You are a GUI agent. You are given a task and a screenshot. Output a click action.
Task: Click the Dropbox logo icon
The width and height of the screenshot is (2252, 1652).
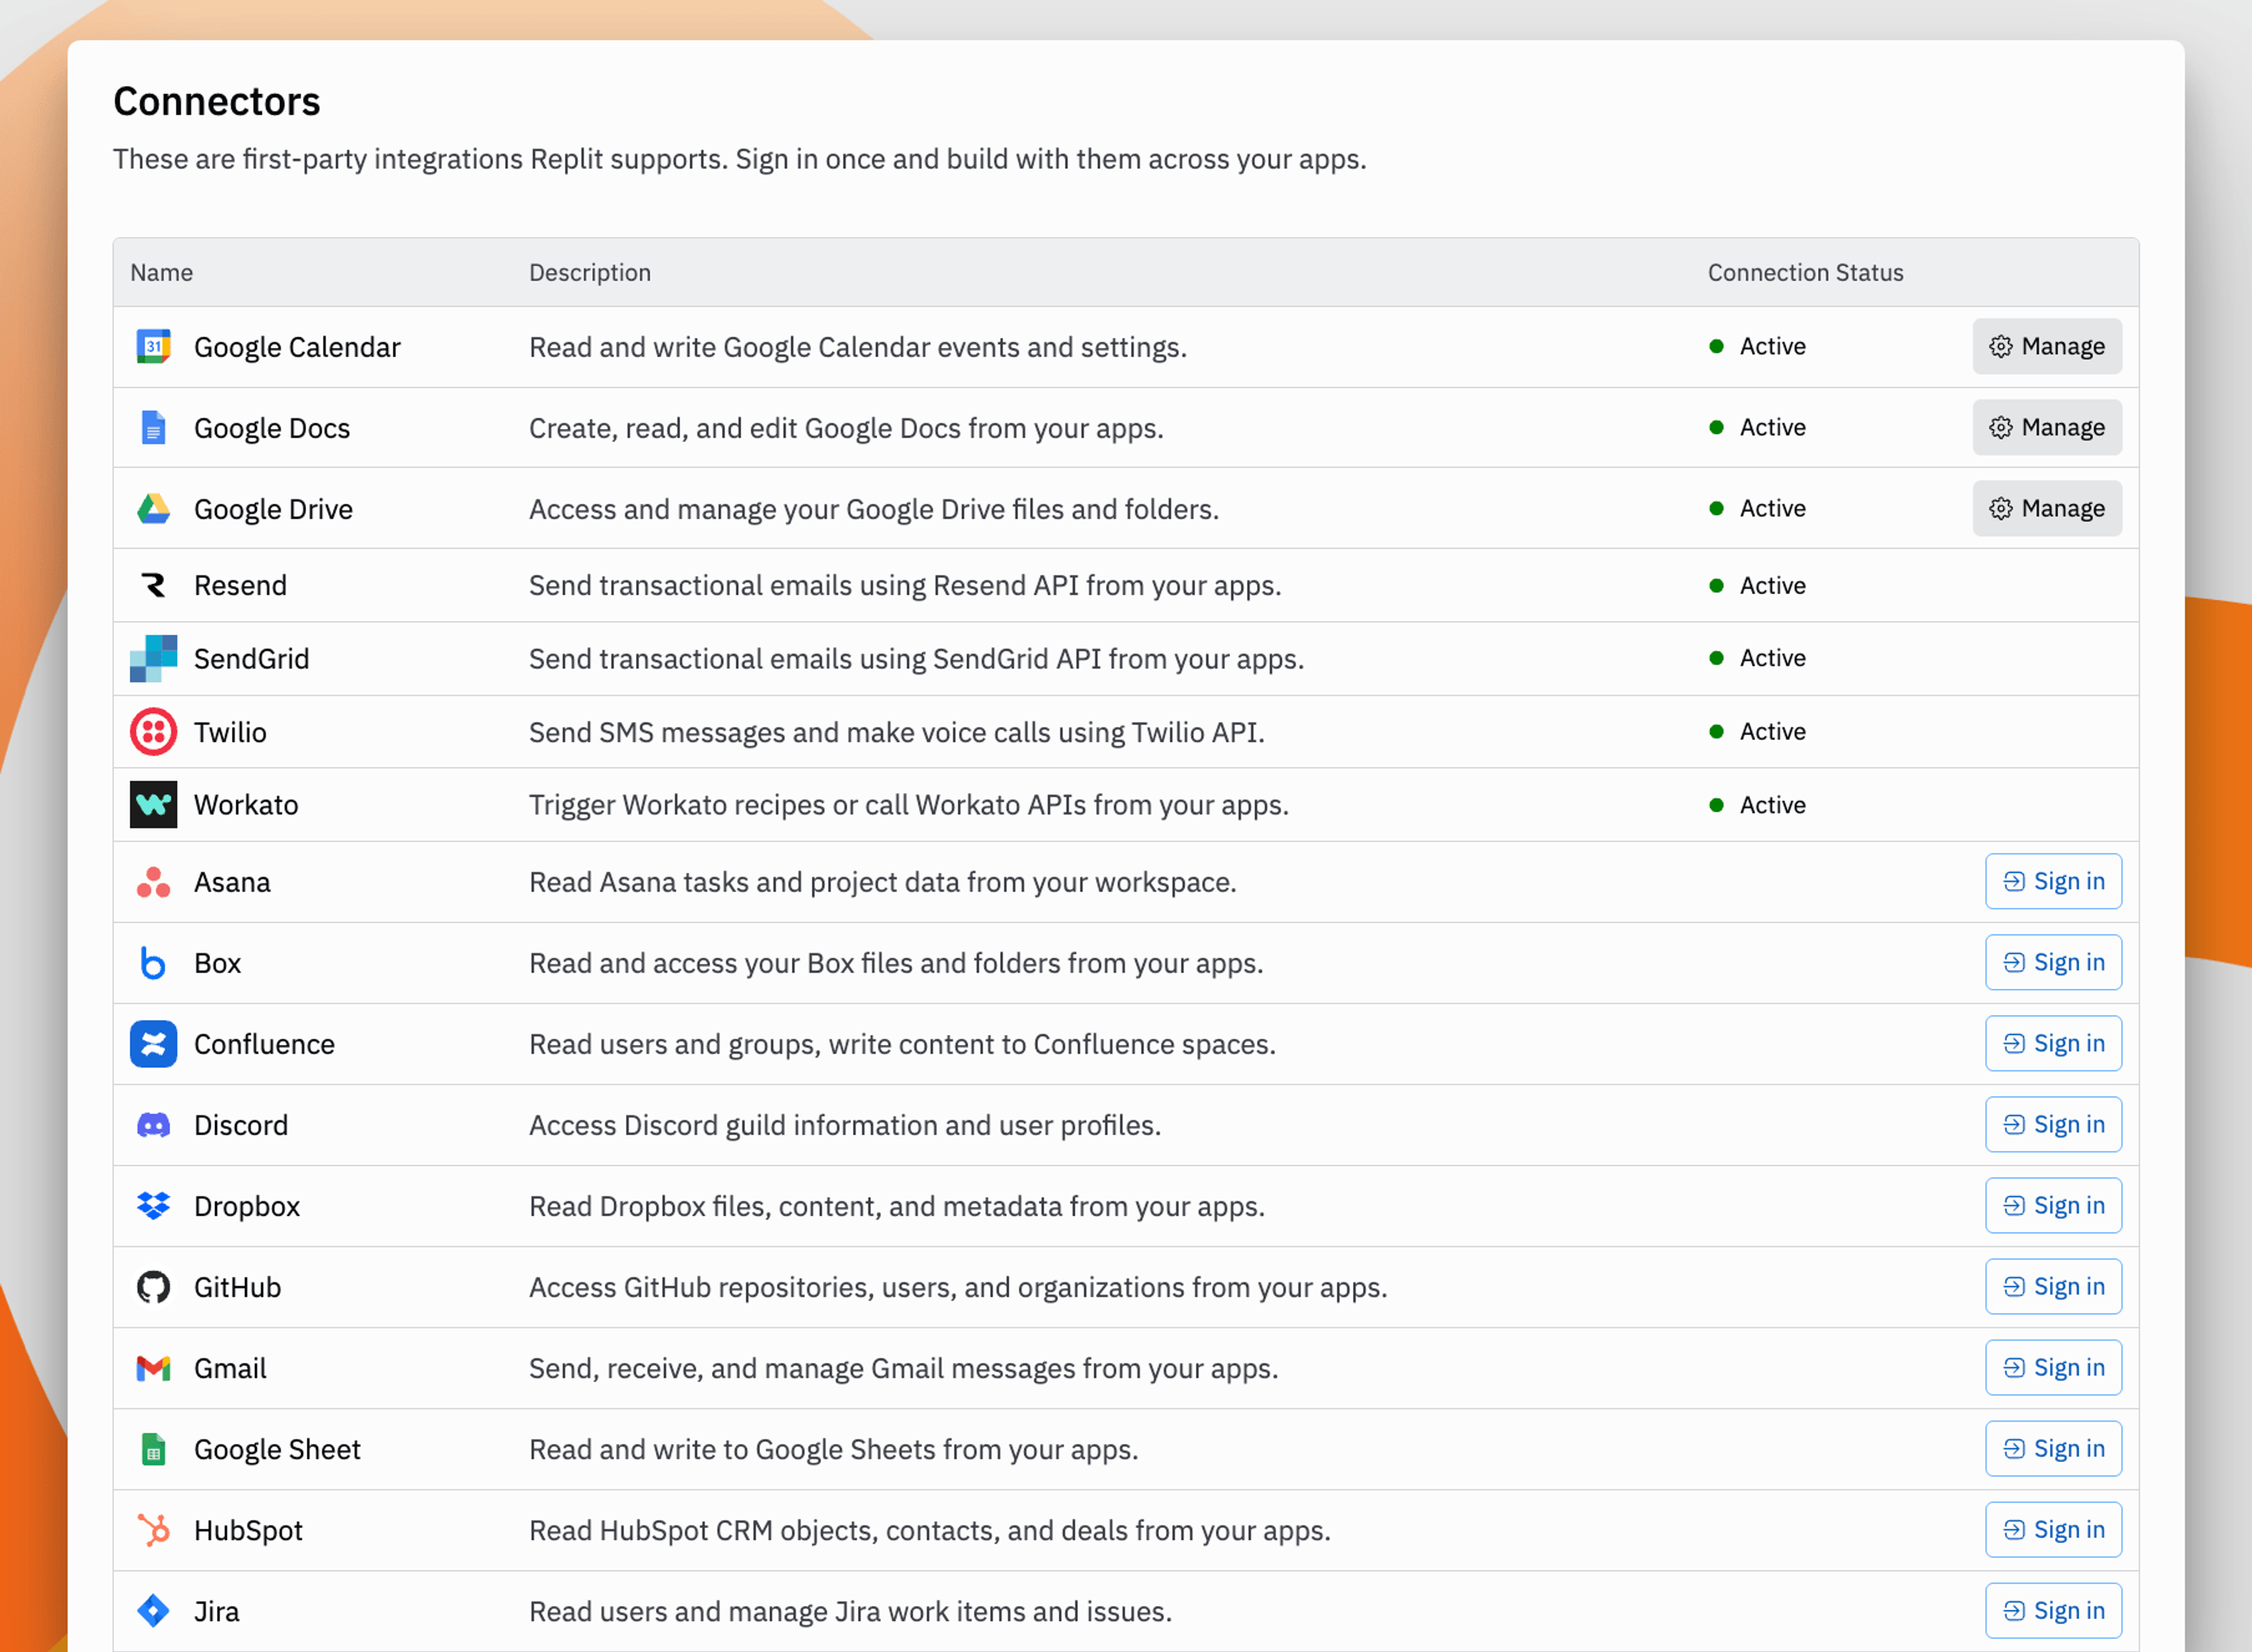[x=153, y=1206]
